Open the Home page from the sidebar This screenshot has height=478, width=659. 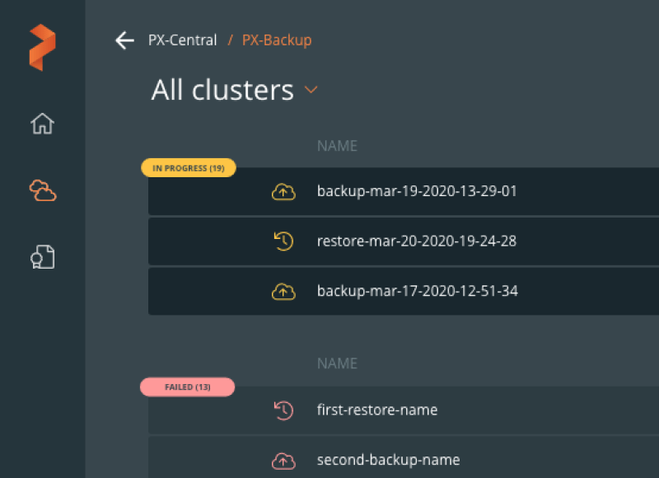pos(41,124)
